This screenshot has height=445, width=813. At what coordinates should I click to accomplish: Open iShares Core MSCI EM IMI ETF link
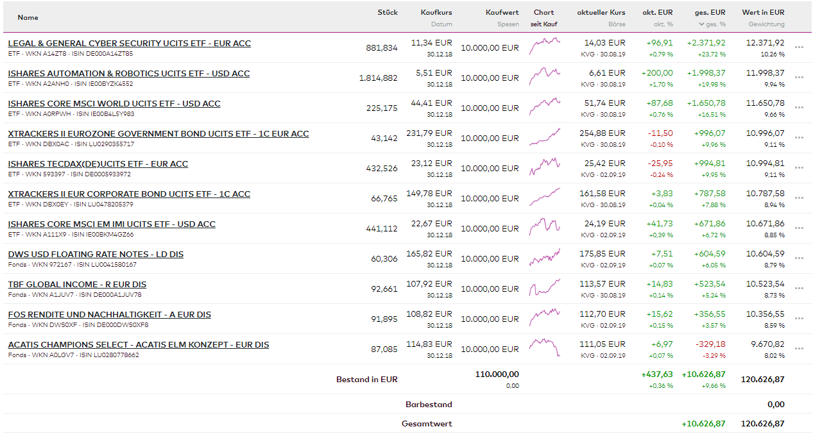112,224
